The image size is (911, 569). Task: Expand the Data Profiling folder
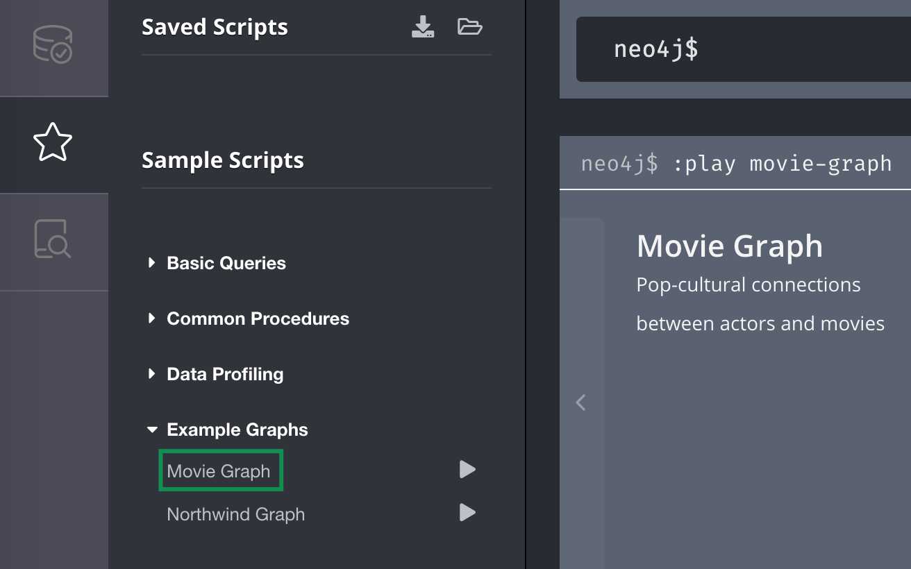pos(216,374)
